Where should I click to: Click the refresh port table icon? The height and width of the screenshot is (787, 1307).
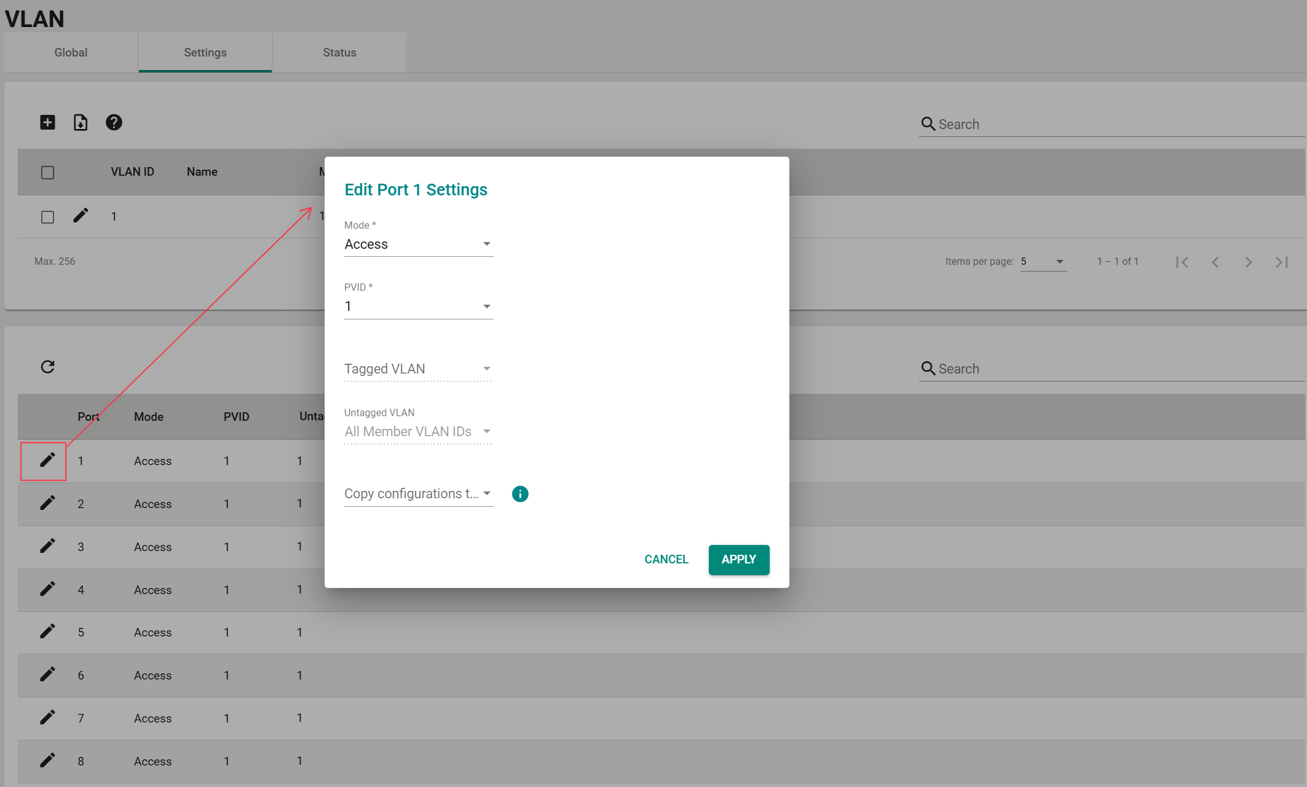click(x=47, y=367)
